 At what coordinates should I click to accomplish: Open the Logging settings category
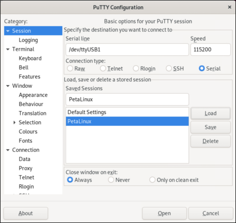(x=28, y=40)
